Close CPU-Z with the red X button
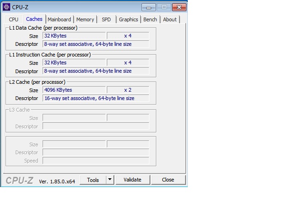 coord(179,7)
